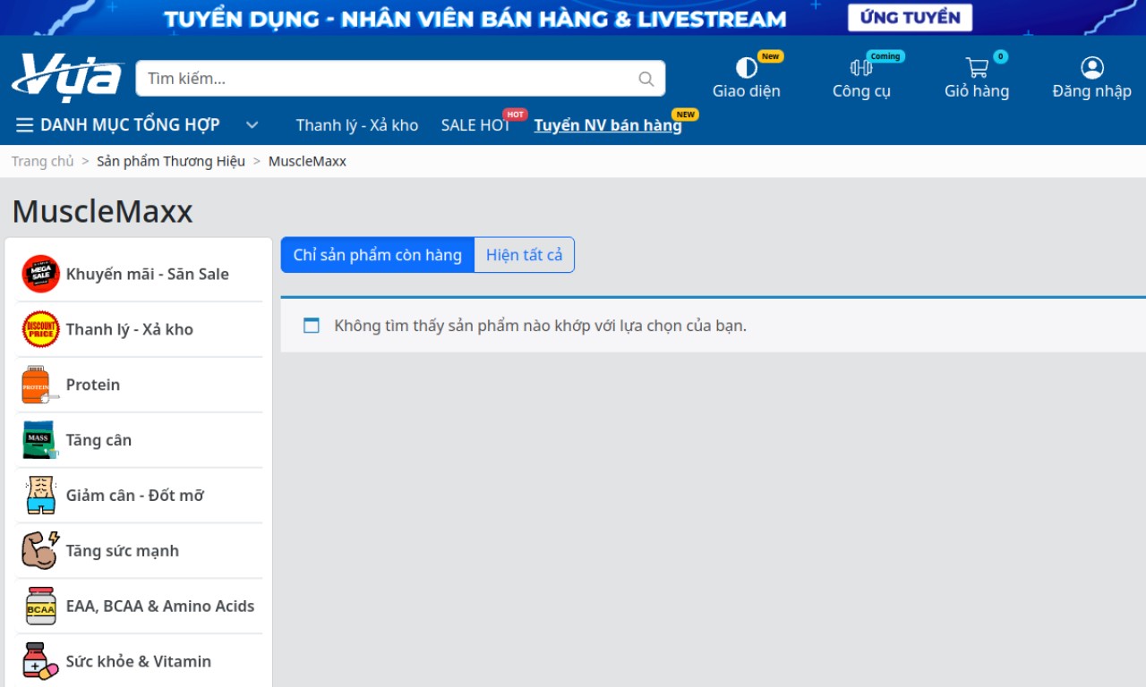This screenshot has height=687, width=1146.
Task: Open Sản phẩm Thương Hiệu breadcrumb
Action: (x=171, y=161)
